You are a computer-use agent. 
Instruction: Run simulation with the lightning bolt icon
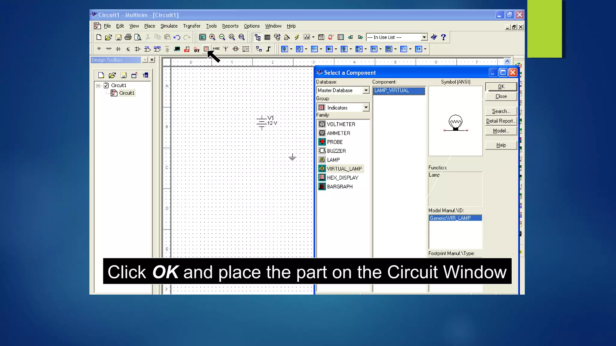[x=297, y=37]
